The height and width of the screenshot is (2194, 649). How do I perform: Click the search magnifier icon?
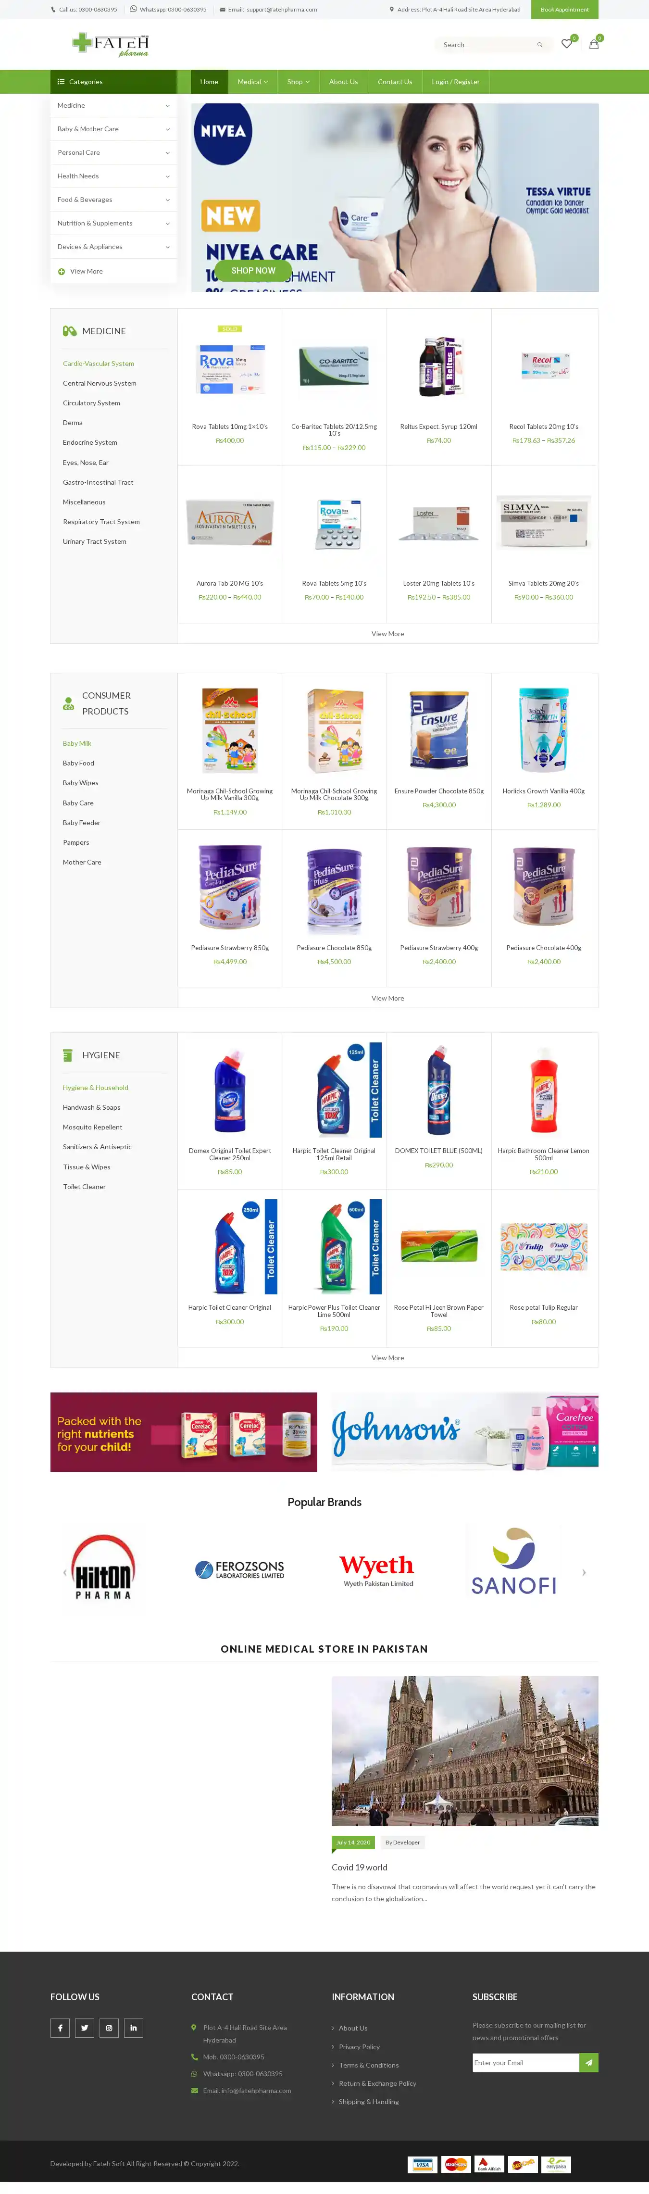click(539, 45)
